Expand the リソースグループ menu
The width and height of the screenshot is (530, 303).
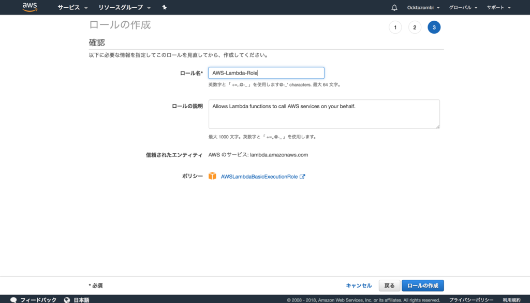point(124,7)
